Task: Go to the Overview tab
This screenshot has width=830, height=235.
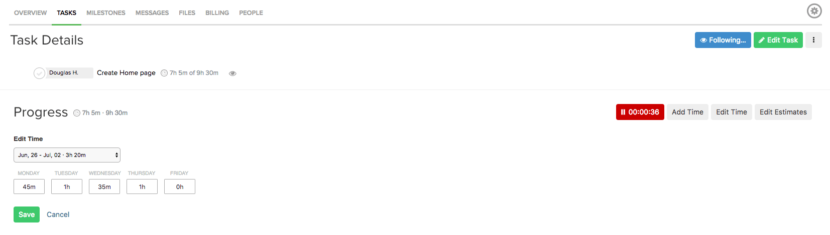Action: click(30, 13)
